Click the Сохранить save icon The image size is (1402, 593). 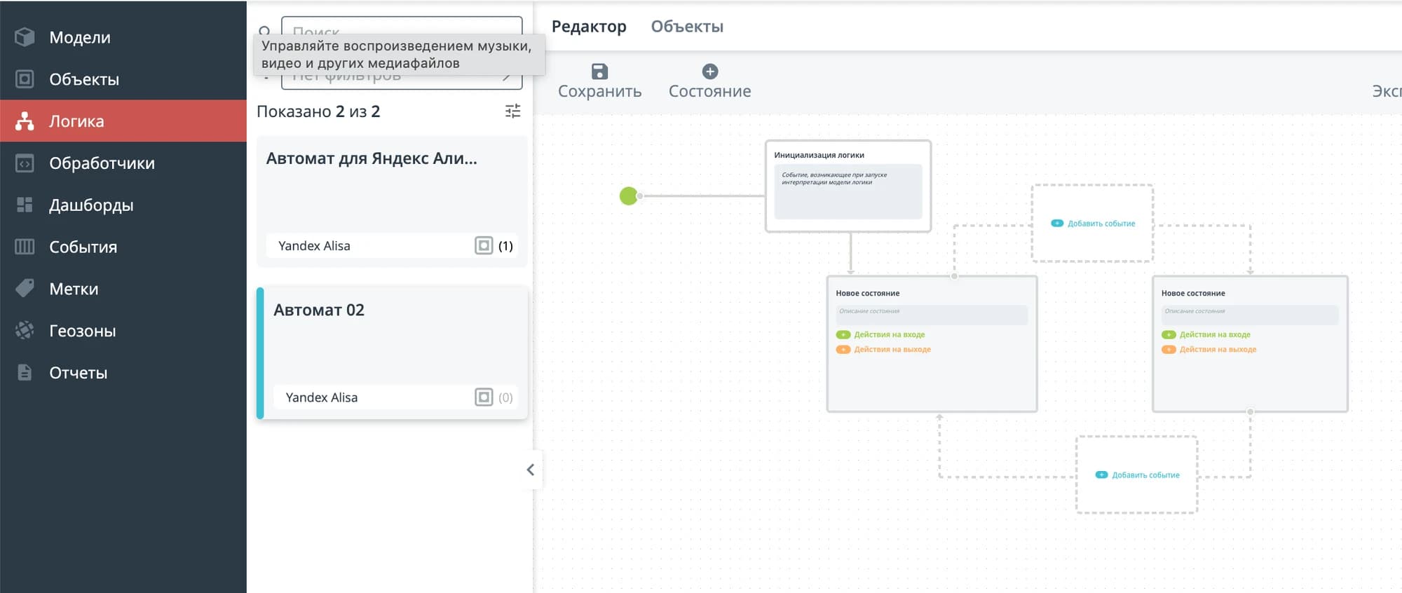(x=599, y=71)
